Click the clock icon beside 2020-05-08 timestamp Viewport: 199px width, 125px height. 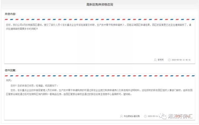pyautogui.click(x=169, y=60)
